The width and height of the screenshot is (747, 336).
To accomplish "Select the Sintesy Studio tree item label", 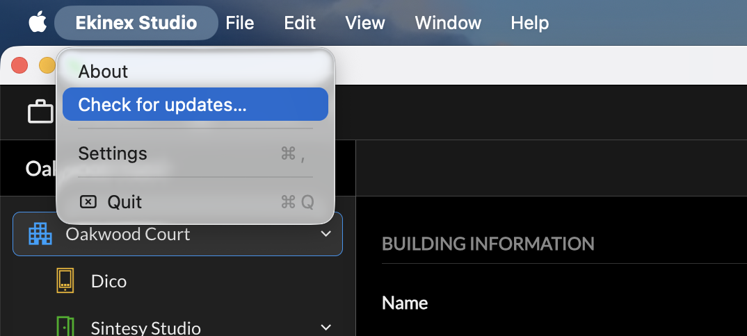I will (146, 328).
